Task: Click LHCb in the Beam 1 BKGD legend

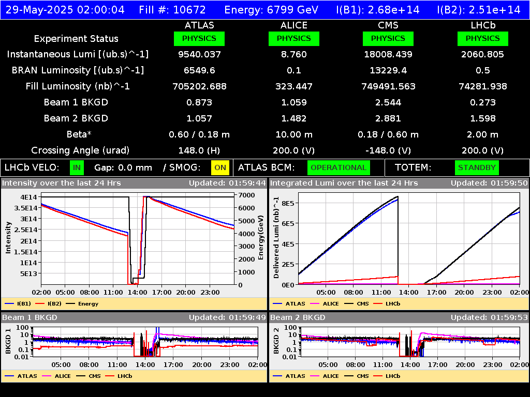Action: tap(125, 376)
